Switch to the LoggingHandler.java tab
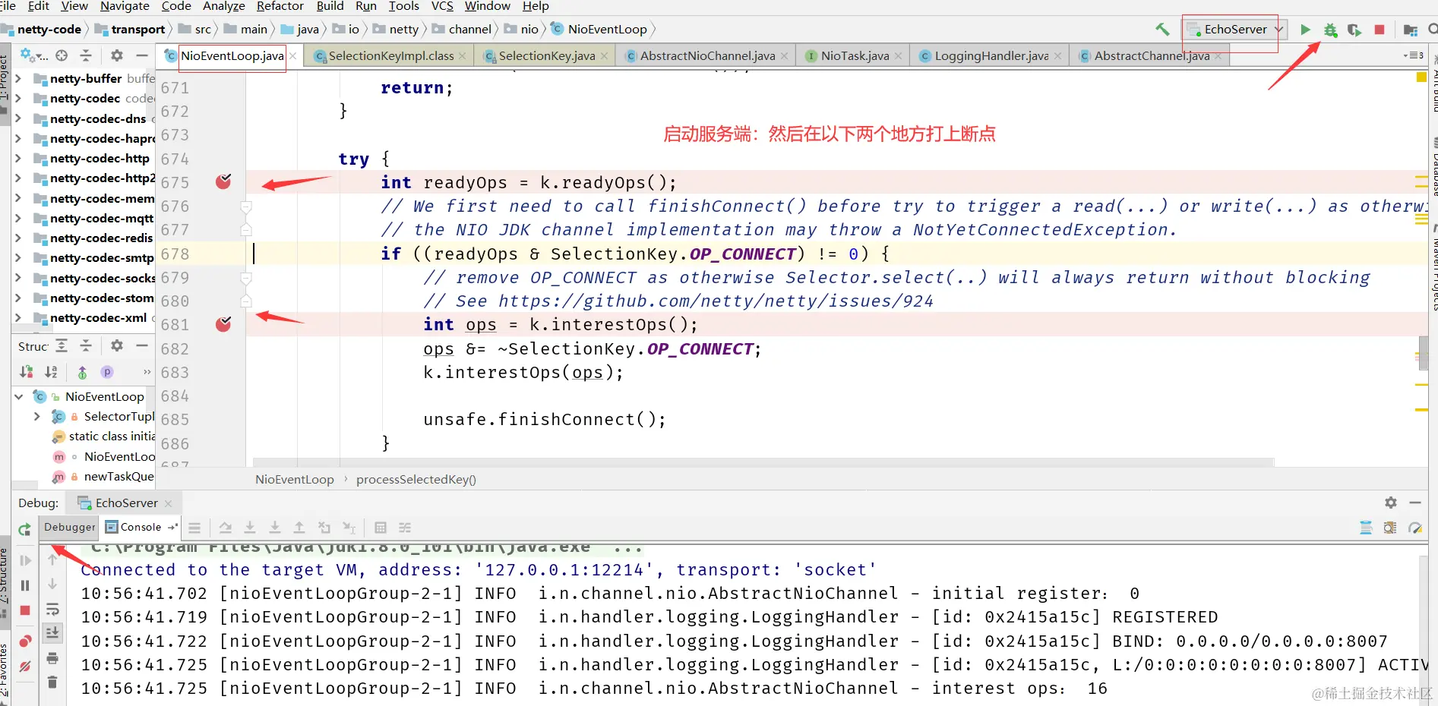Image resolution: width=1438 pixels, height=706 pixels. point(990,55)
